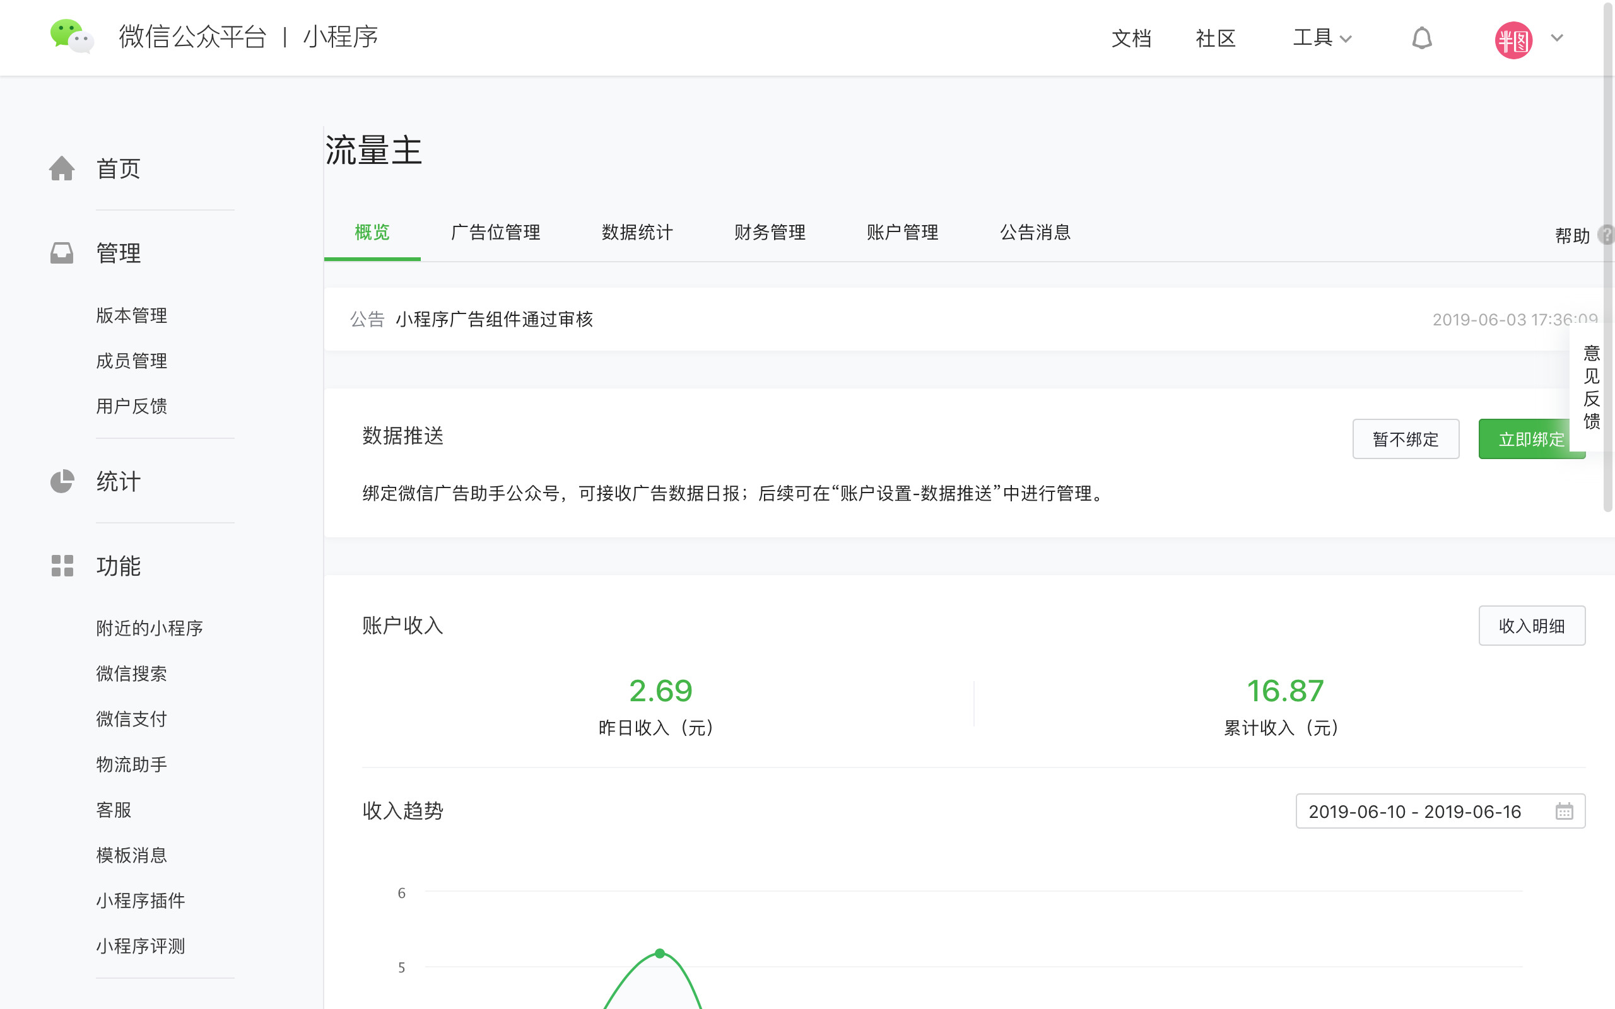1615x1009 pixels.
Task: Click the help question mark icon
Action: [1607, 235]
